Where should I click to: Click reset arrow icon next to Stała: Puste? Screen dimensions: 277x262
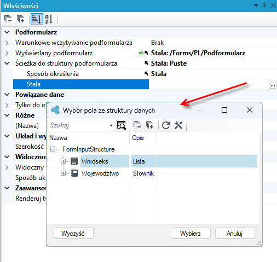tap(146, 63)
